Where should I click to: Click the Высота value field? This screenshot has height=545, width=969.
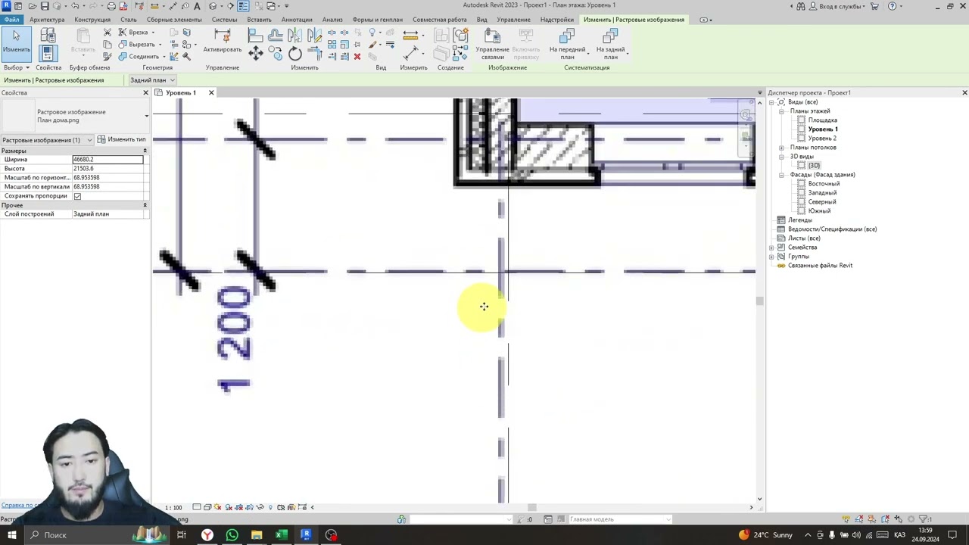pos(107,169)
